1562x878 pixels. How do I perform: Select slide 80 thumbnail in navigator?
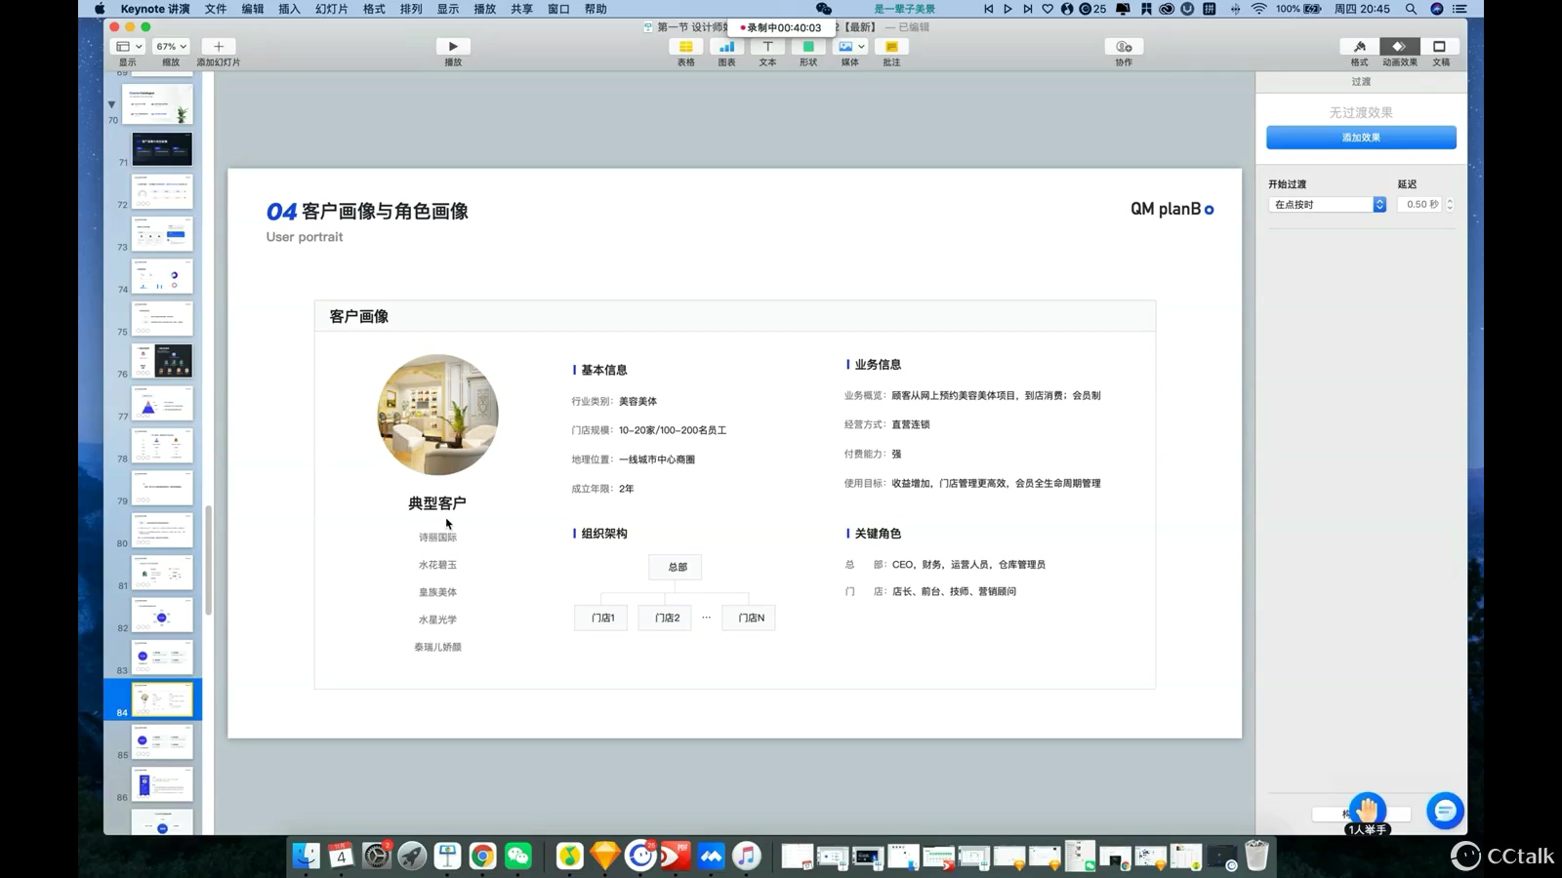(162, 530)
